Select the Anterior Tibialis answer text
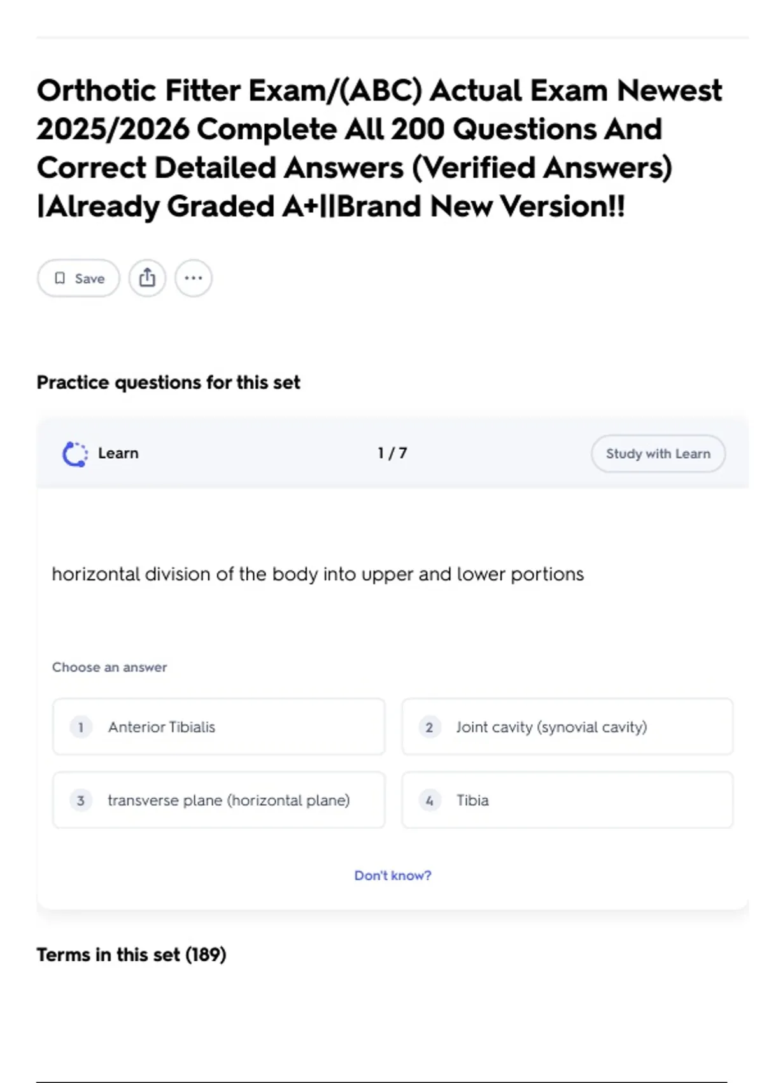Viewport: 764px width, 1083px height. [162, 728]
